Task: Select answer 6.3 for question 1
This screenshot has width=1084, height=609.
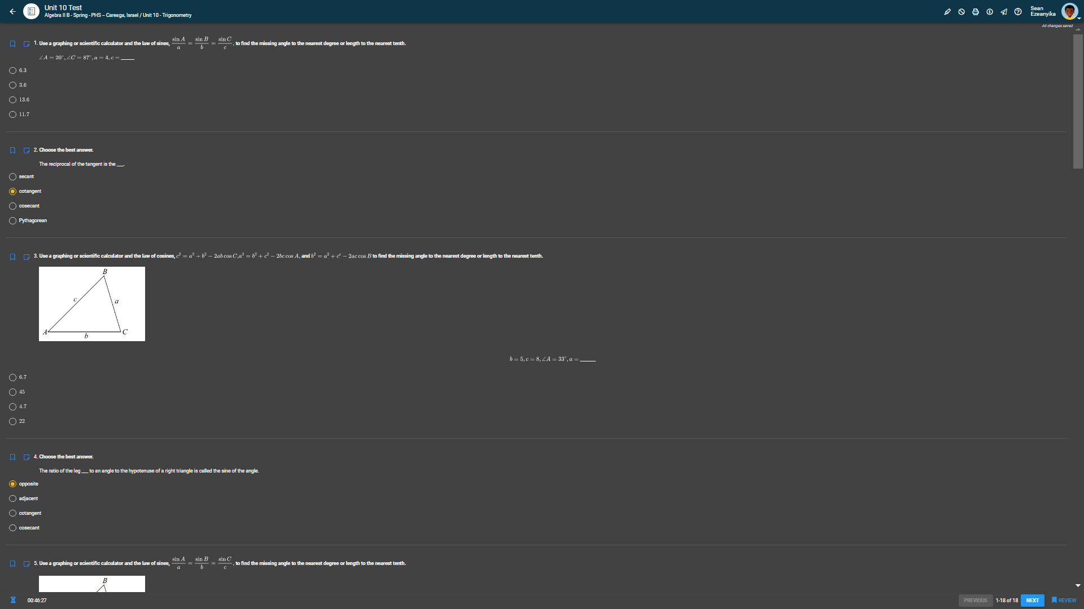Action: tap(12, 70)
